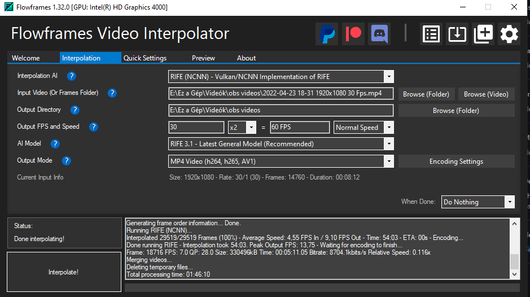Screen dimensions: 530x297
Task: Click the log scrollbar down arrow
Action: click(x=514, y=274)
